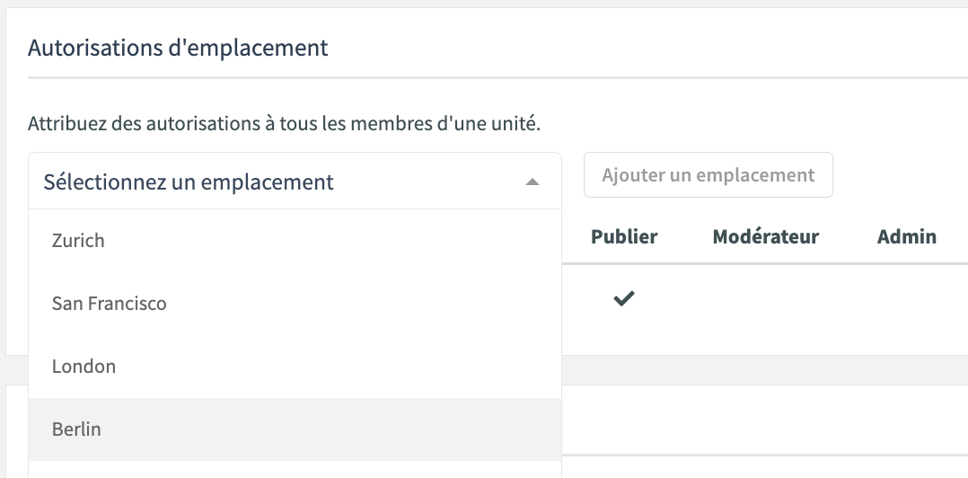Click the Modérateur column header

765,236
